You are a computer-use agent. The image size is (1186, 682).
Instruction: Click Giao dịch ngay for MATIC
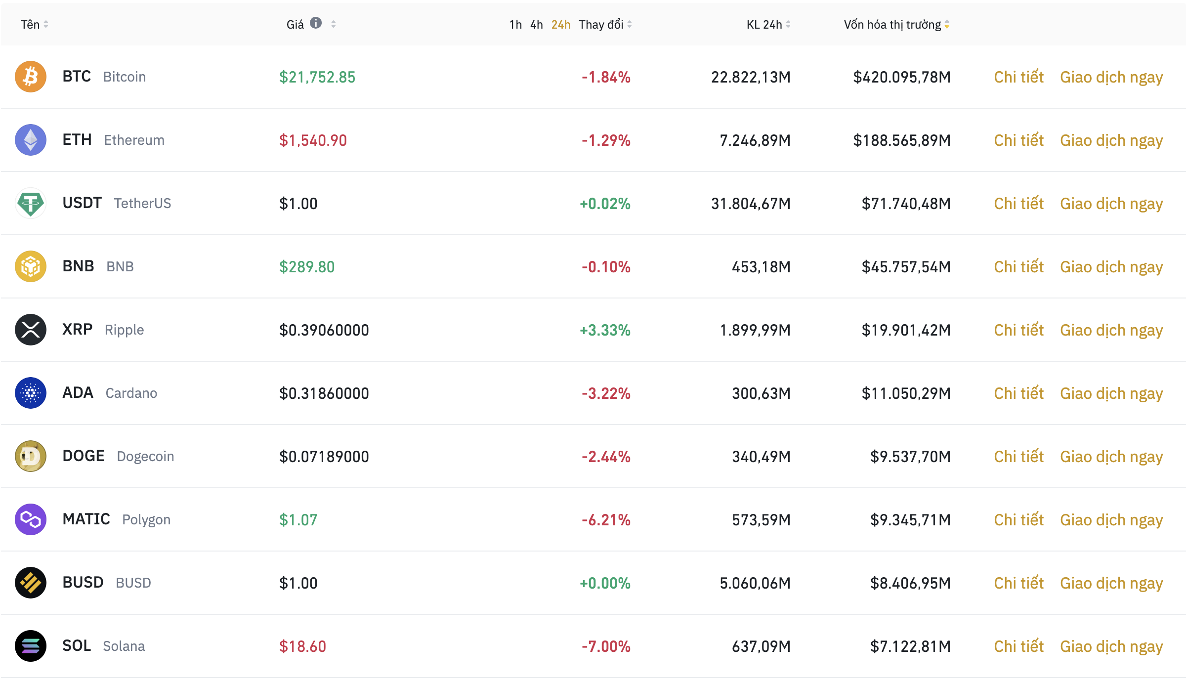click(1111, 521)
